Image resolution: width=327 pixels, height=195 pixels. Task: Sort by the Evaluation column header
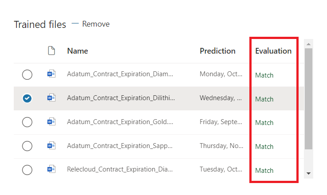click(273, 51)
